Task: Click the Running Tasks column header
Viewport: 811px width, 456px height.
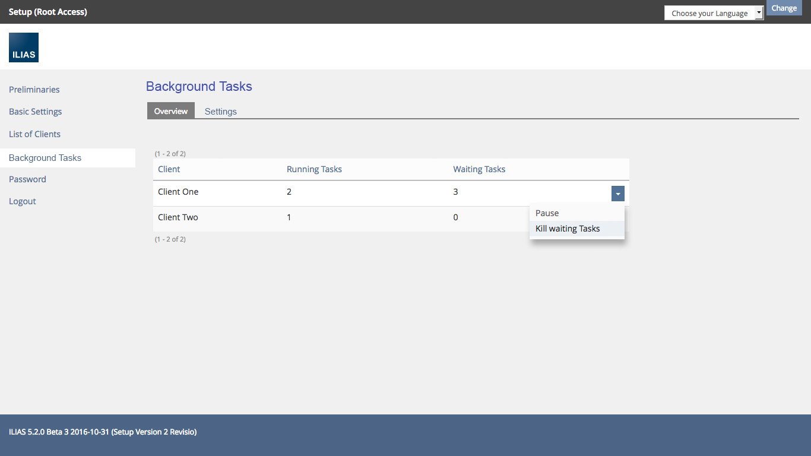Action: pyautogui.click(x=314, y=169)
